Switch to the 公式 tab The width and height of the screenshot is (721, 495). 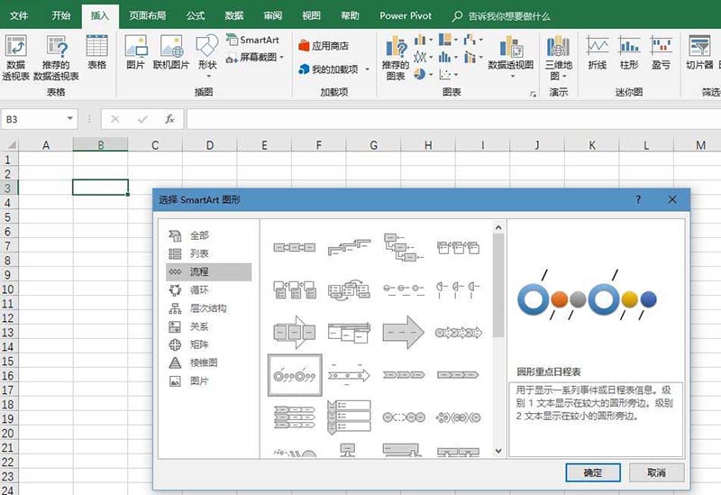click(196, 15)
